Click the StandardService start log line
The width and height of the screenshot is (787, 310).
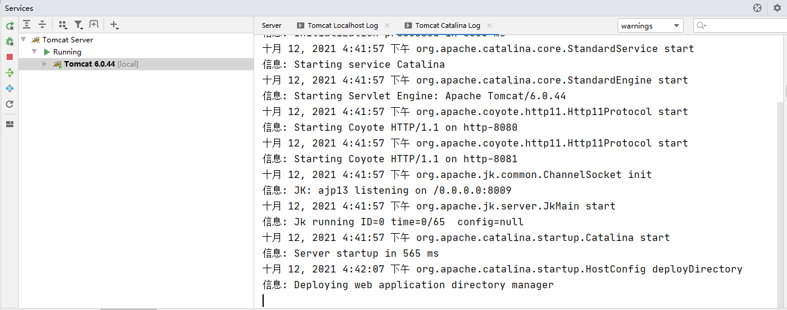coord(478,48)
